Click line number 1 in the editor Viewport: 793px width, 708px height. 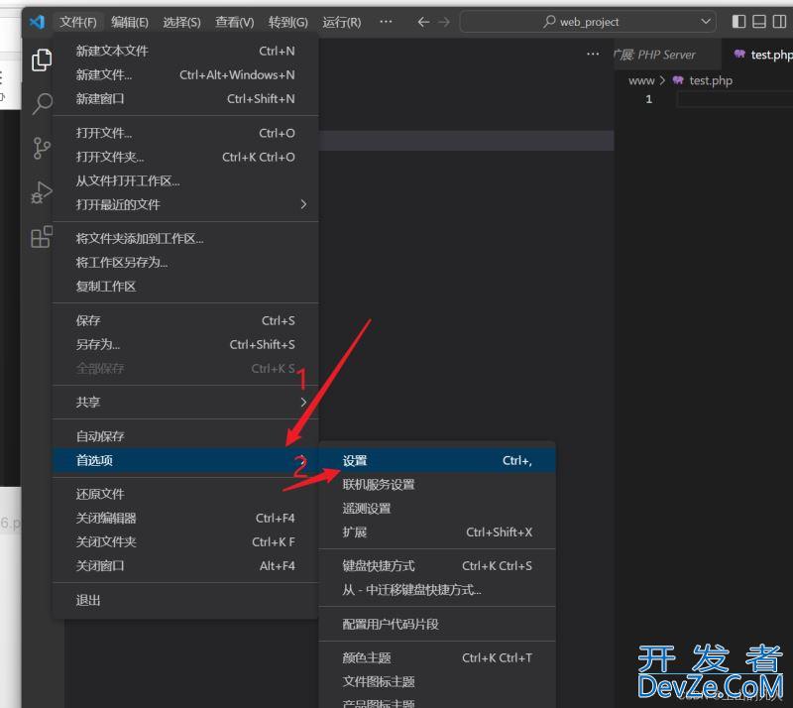pos(649,99)
